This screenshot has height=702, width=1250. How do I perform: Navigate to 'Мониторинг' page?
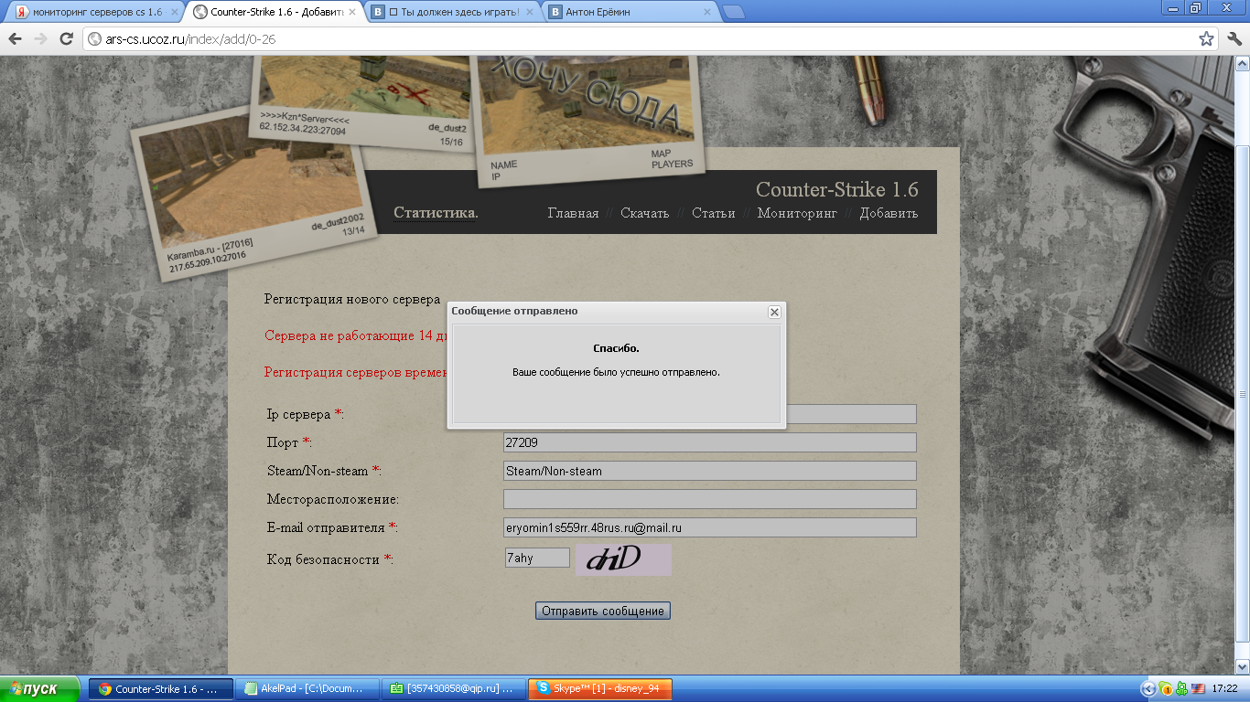797,213
